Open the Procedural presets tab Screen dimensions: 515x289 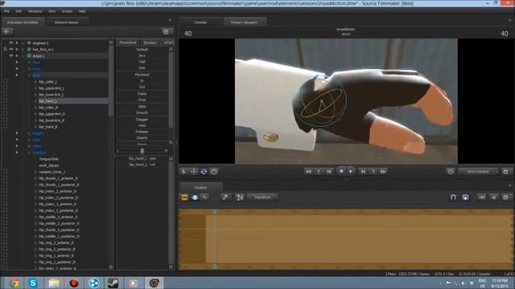(x=128, y=43)
